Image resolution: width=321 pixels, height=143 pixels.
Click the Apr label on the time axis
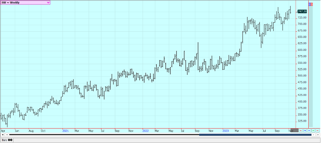tap(3, 130)
